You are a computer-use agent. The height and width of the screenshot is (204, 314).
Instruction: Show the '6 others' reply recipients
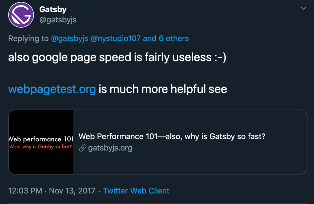[x=174, y=38]
